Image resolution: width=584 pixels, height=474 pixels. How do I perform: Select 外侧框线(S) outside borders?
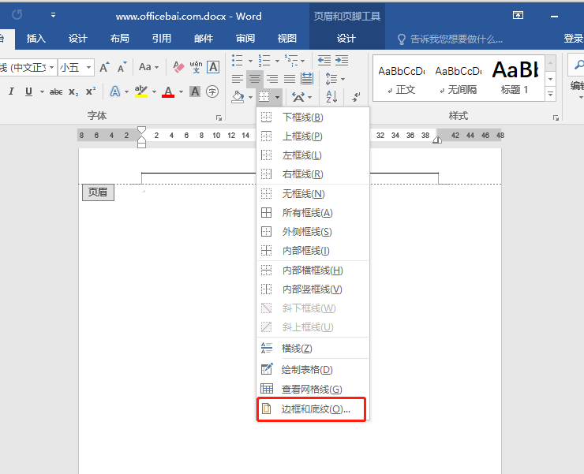(313, 232)
